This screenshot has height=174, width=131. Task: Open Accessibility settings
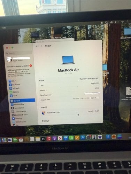[x=17, y=104]
